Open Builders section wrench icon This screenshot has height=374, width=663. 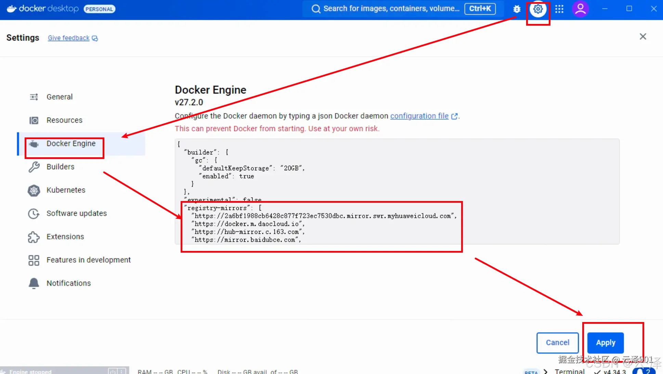[x=34, y=167]
